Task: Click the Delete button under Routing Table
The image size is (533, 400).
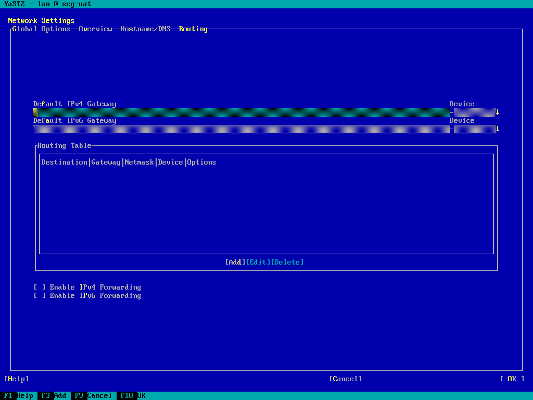Action: 287,262
